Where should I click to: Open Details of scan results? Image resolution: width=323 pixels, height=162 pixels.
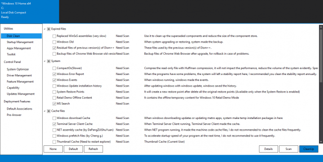click(x=268, y=149)
